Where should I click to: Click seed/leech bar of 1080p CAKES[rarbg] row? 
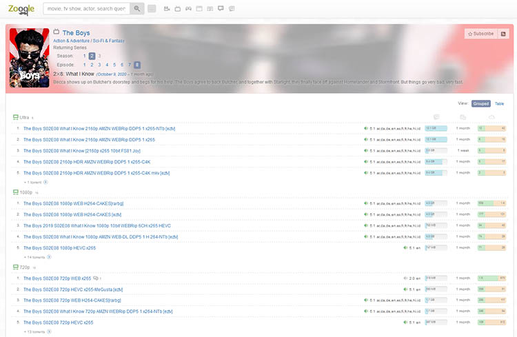click(491, 203)
